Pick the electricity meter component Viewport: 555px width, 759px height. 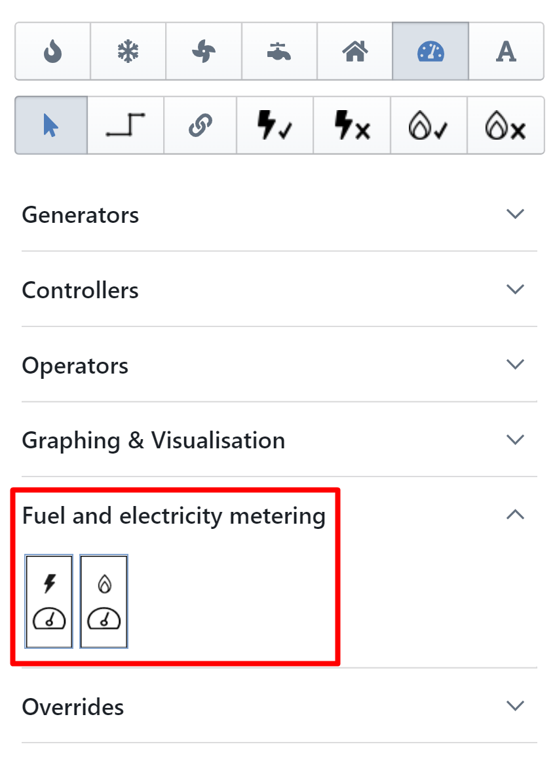pyautogui.click(x=49, y=602)
